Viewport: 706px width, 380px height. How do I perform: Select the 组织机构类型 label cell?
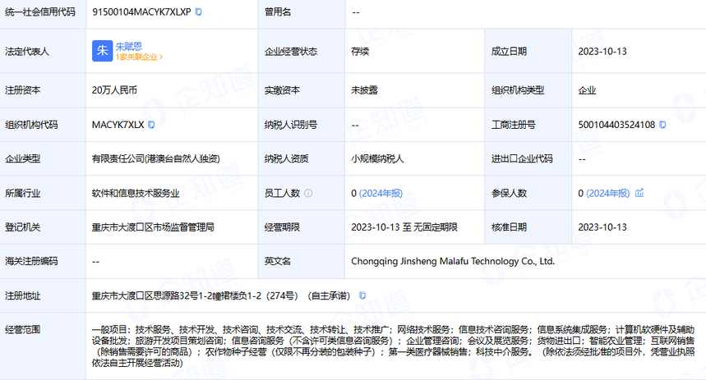point(528,90)
